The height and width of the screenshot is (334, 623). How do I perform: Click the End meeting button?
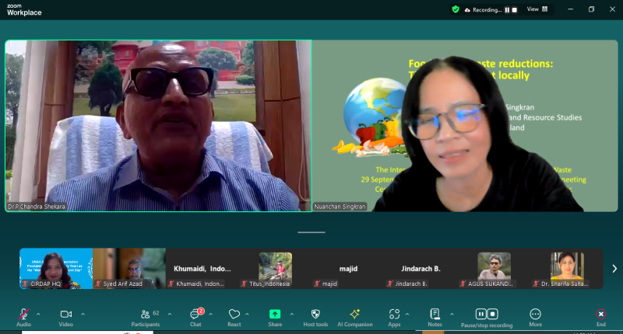pyautogui.click(x=600, y=315)
